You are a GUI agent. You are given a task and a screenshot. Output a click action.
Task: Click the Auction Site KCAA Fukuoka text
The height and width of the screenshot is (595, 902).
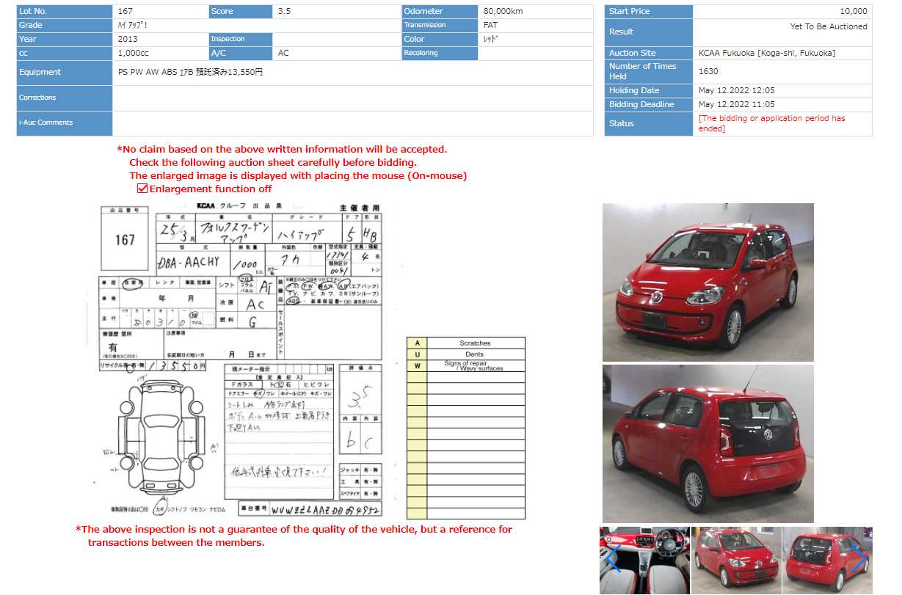[767, 53]
